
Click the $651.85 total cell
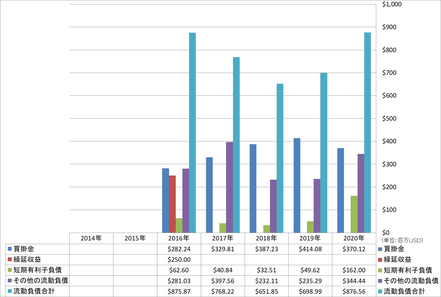click(x=266, y=291)
